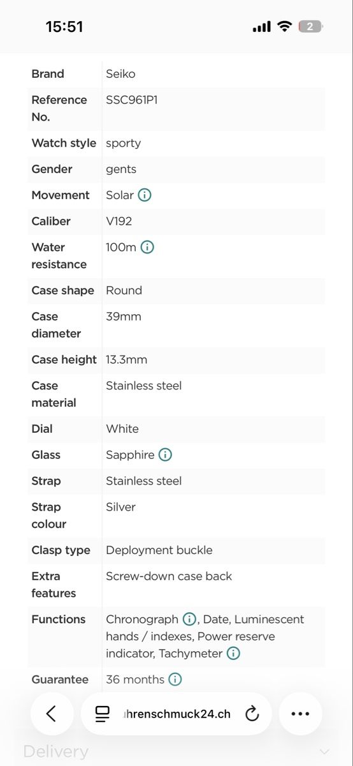Viewport: 353px width, 766px height.
Task: Tap the info icon next to Solar
Action: point(145,195)
